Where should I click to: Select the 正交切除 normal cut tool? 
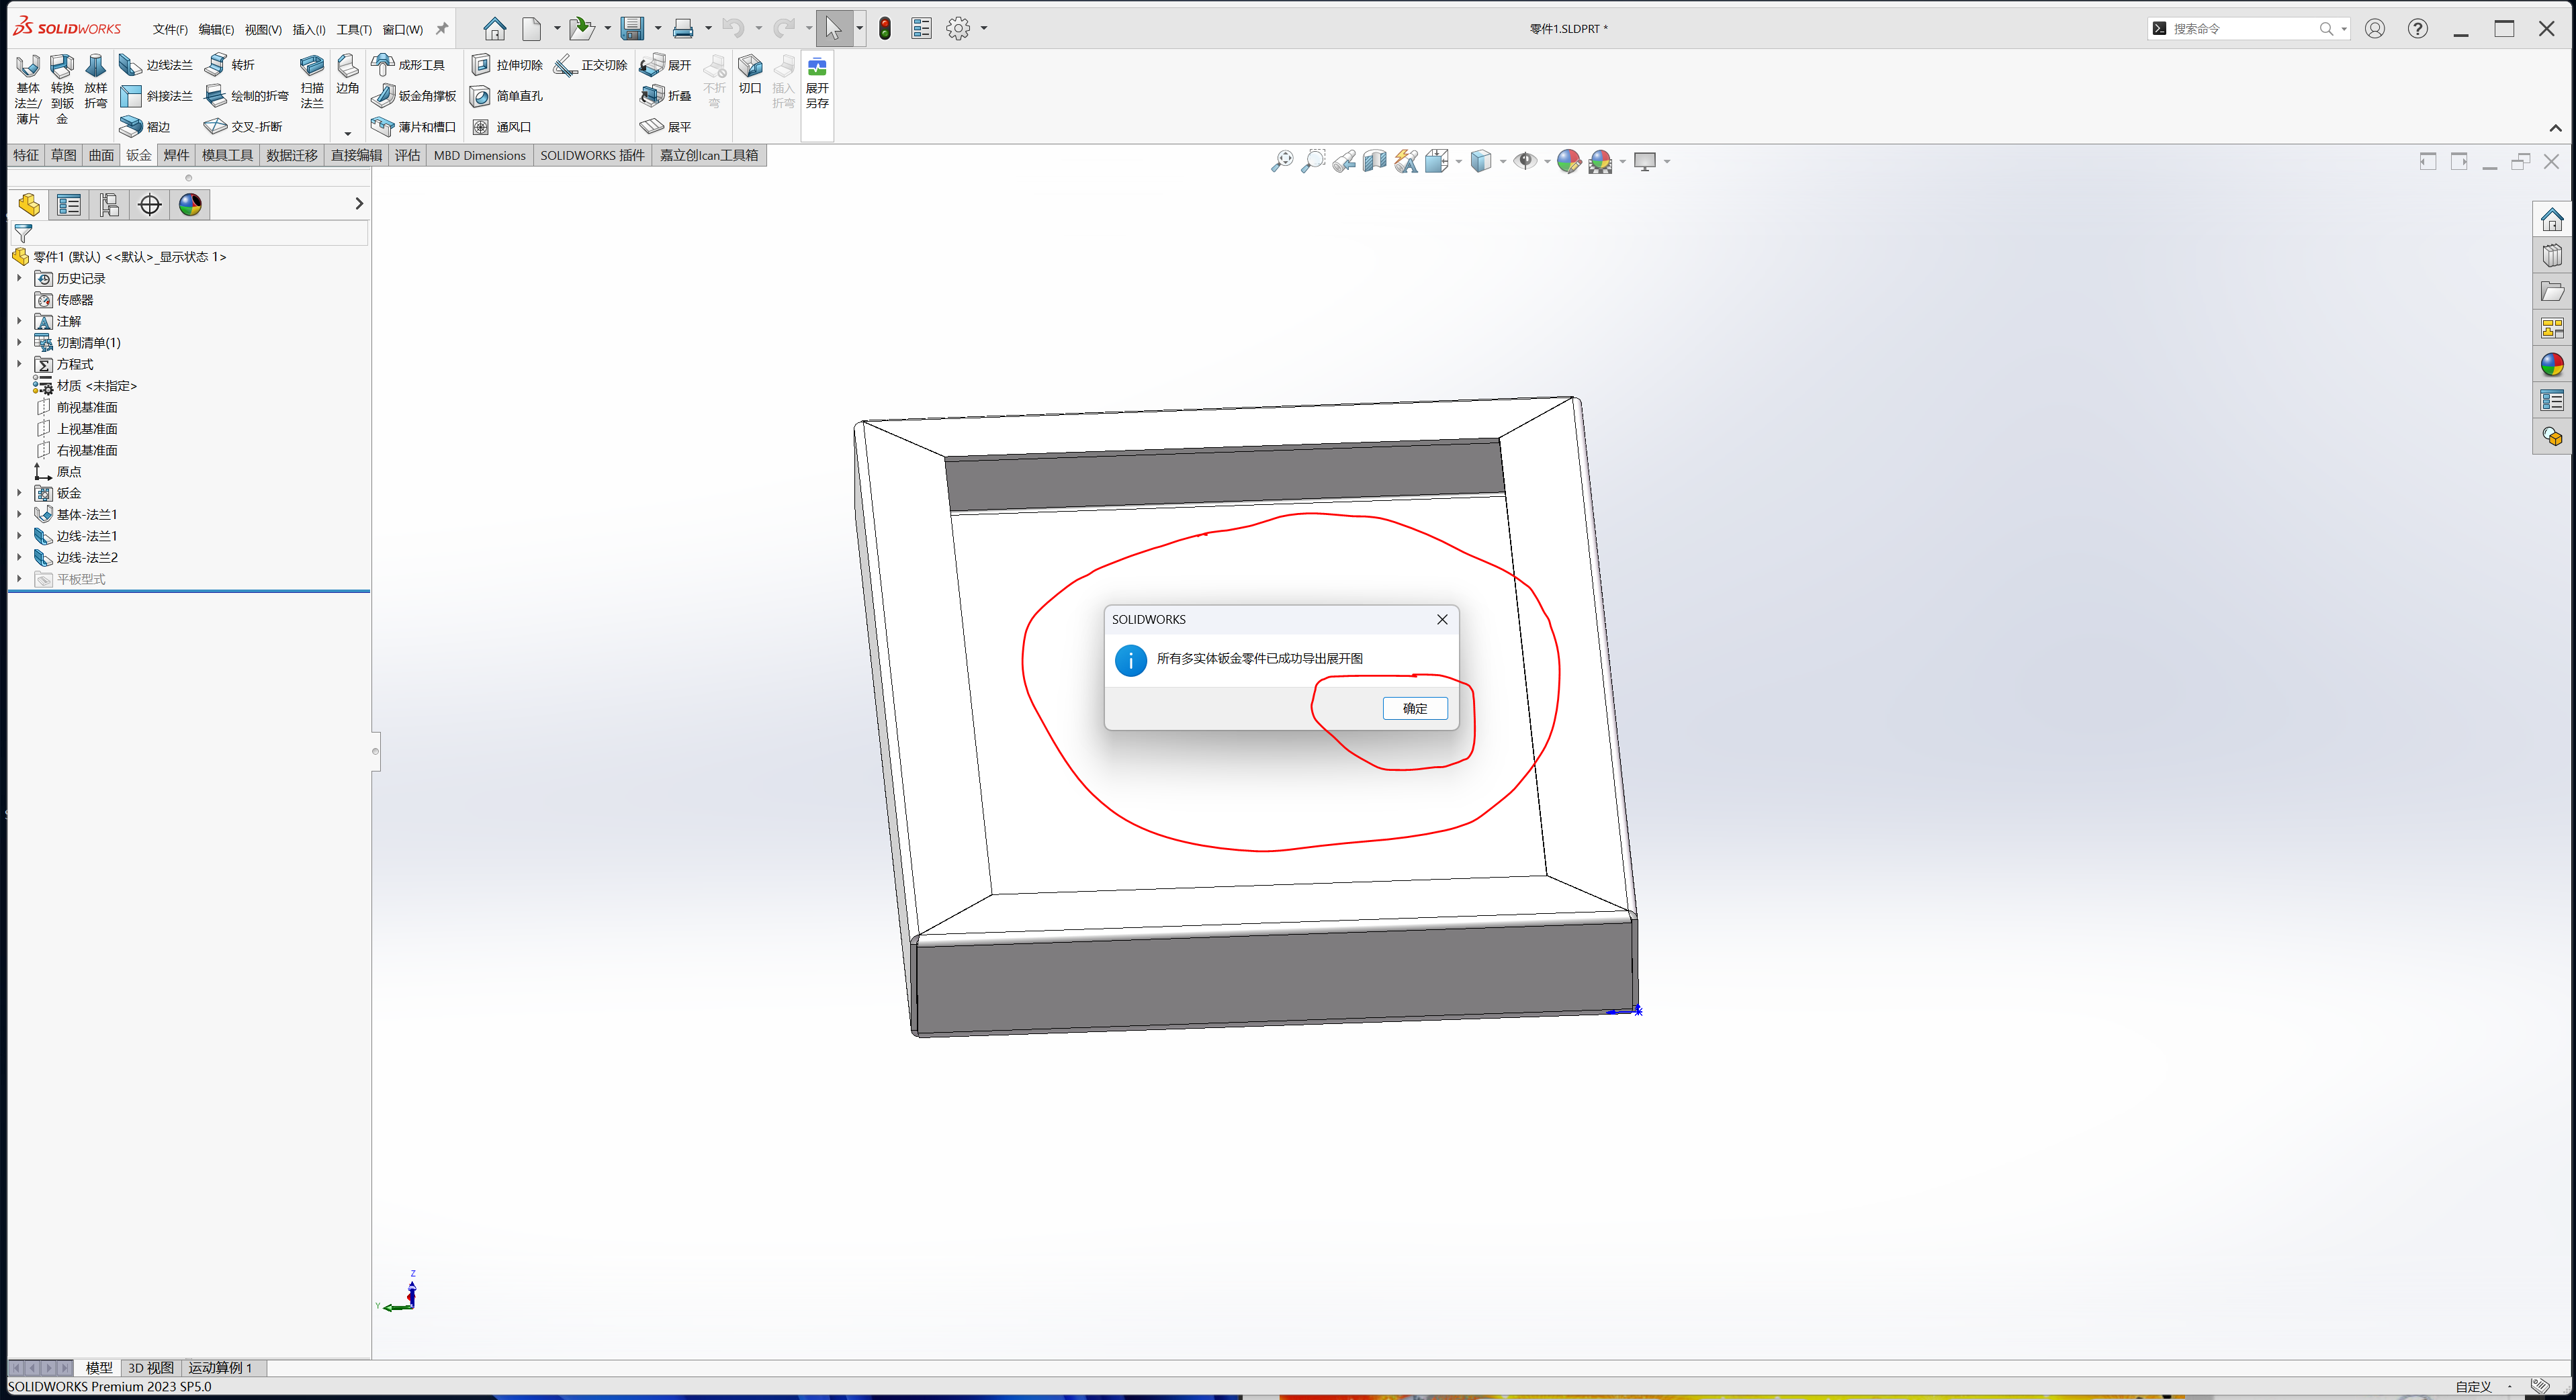pyautogui.click(x=591, y=65)
